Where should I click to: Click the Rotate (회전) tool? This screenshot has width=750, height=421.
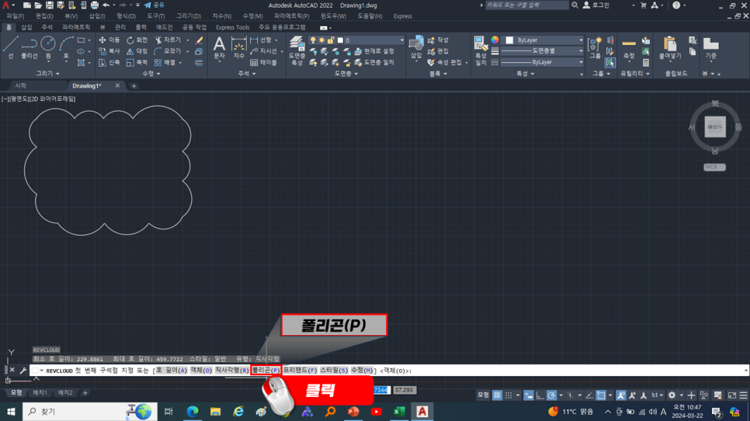[x=137, y=40]
